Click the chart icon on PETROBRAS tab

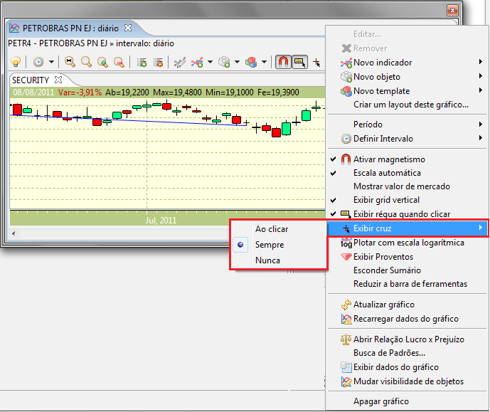pyautogui.click(x=14, y=28)
